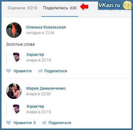Open Характер avatar in Мария's repost
133x130 pixels.
point(16,109)
